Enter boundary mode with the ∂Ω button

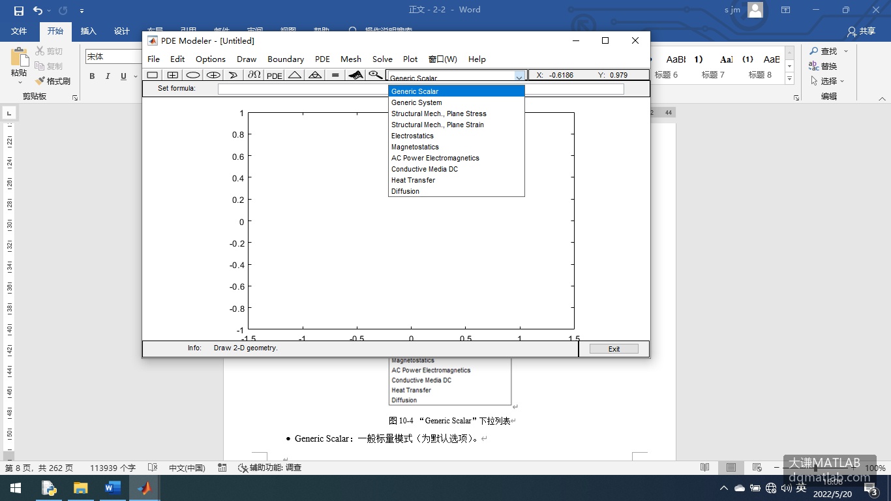254,75
